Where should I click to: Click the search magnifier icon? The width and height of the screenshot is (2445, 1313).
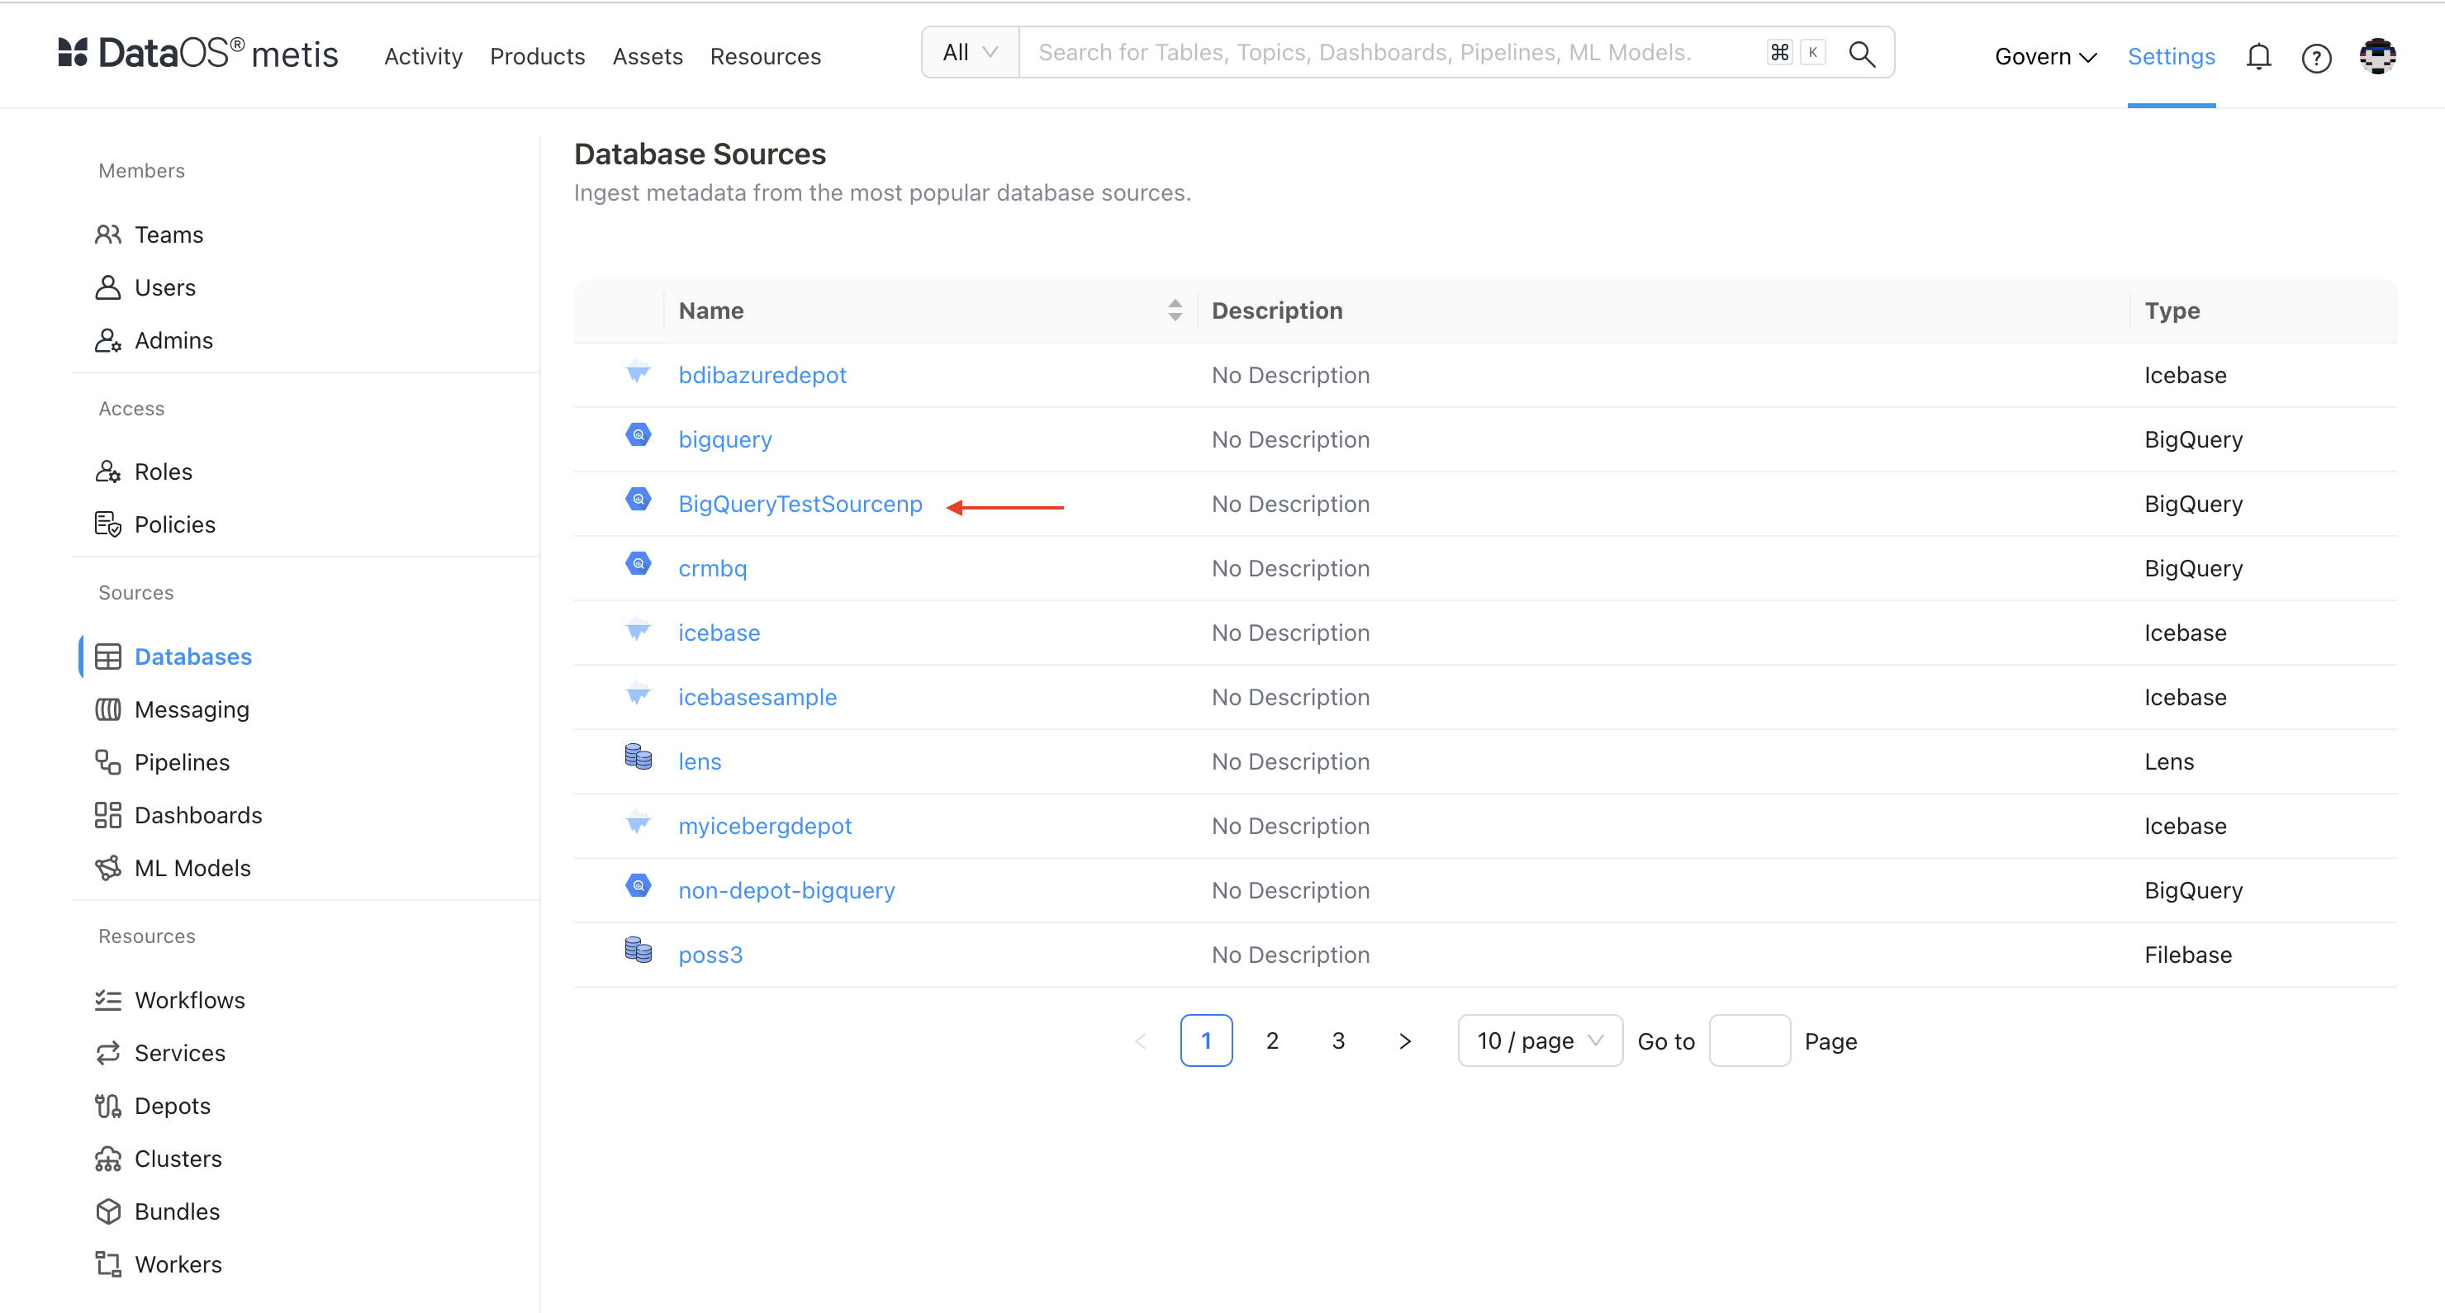[x=1862, y=54]
